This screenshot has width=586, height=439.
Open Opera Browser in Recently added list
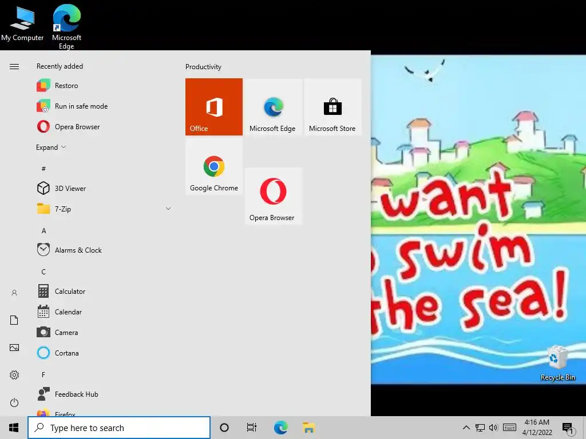pyautogui.click(x=105, y=126)
